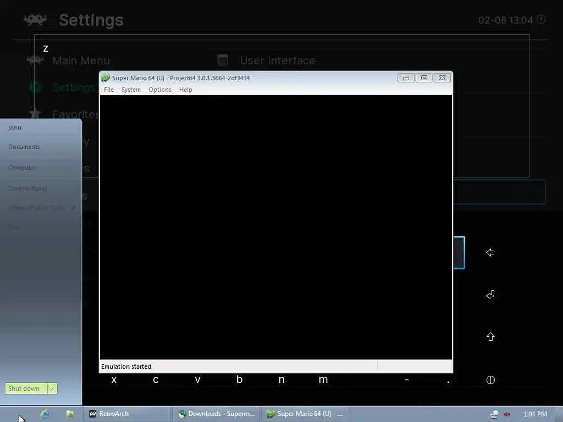This screenshot has height=422, width=563.
Task: Tap the n key on overlay keyboard
Action: pos(281,380)
